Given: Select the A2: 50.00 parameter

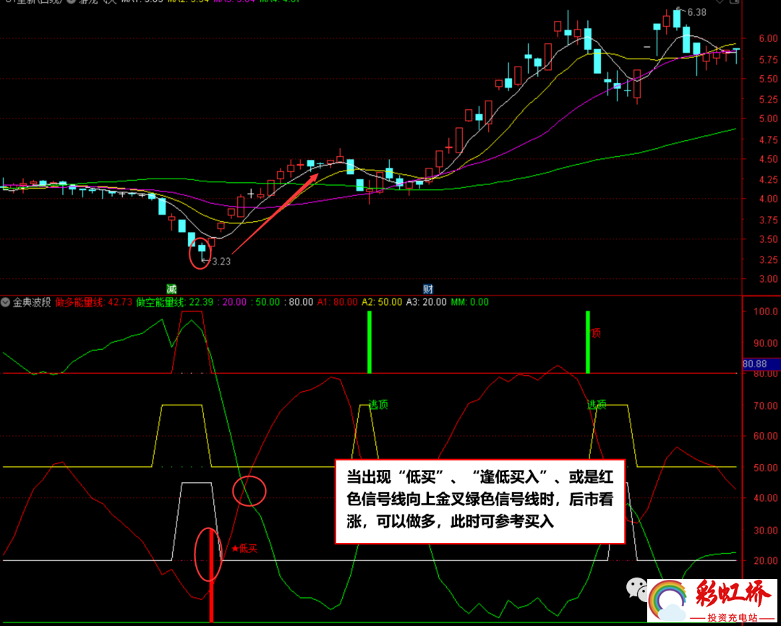Looking at the screenshot, I should click(x=382, y=302).
